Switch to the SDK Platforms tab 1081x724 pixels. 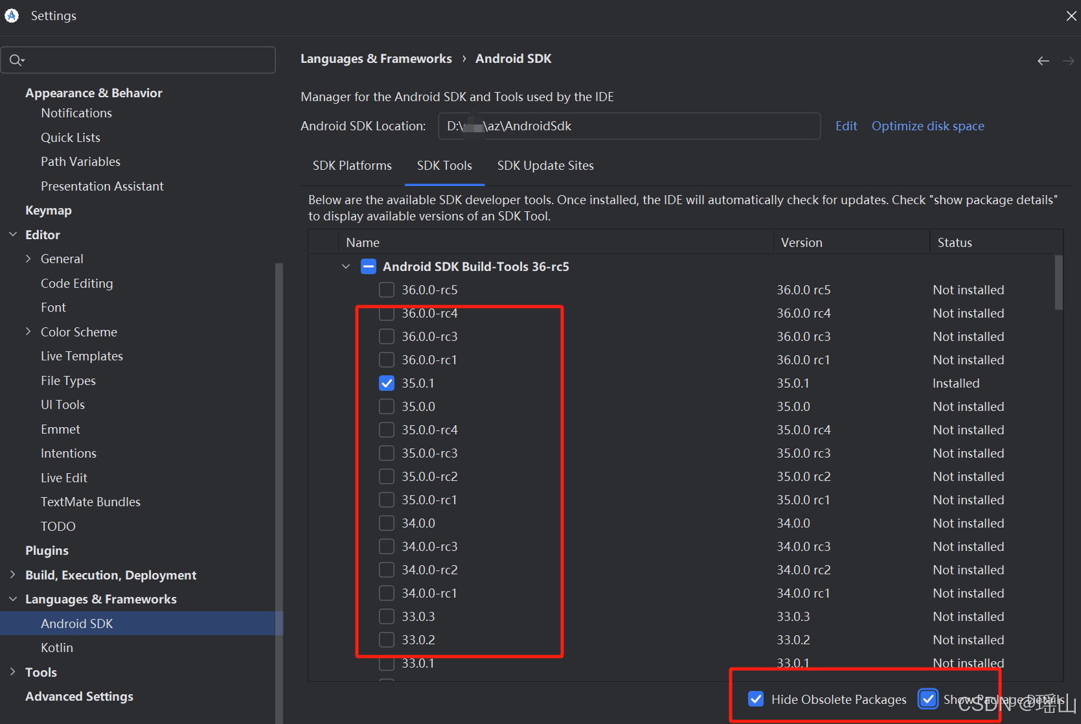[x=352, y=165]
